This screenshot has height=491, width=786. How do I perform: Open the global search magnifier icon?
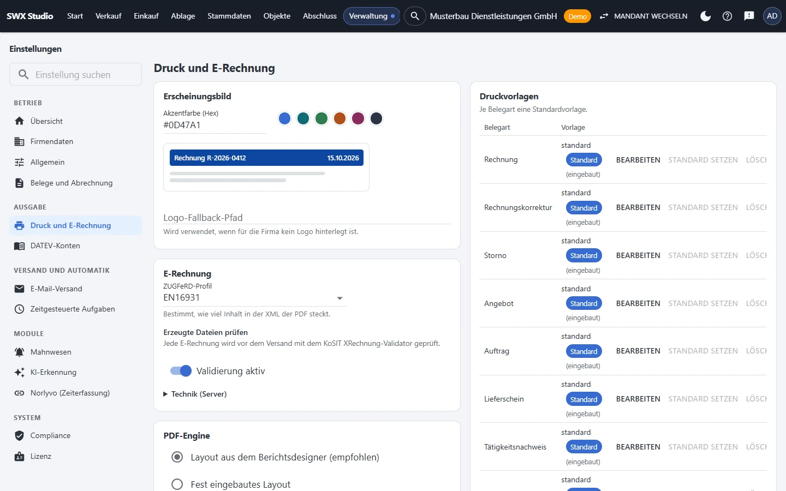tap(415, 16)
